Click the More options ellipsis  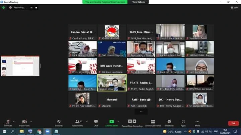pyautogui.click(x=197, y=122)
